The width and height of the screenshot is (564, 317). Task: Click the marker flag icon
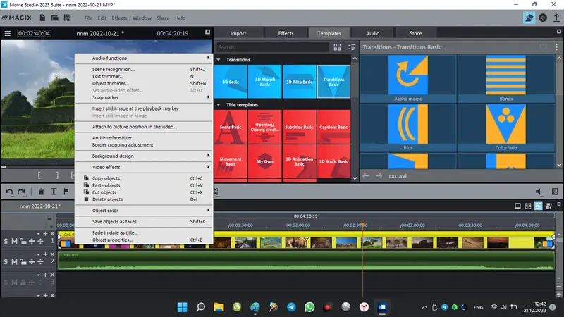66,192
